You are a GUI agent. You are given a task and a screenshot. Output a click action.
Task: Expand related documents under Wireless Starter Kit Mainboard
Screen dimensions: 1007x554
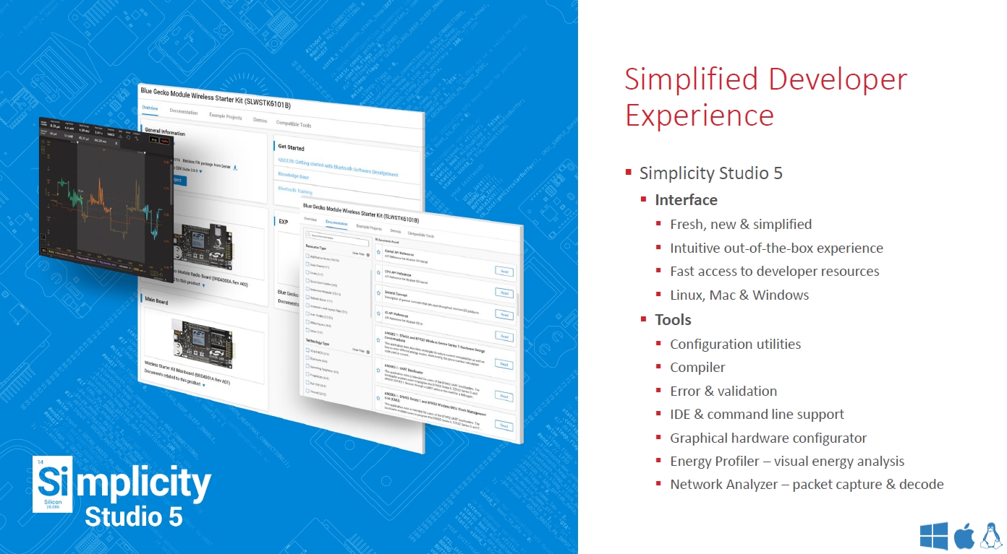(204, 385)
